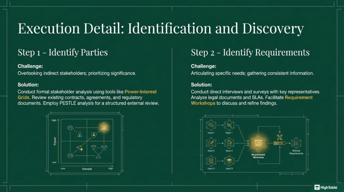Click the glowing bar-chart hexagon in the grid
This screenshot has width=344, height=192.
coord(104,127)
